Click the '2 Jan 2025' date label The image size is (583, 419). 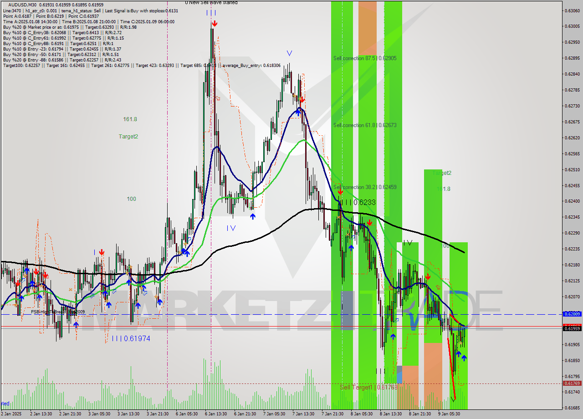(x=11, y=414)
